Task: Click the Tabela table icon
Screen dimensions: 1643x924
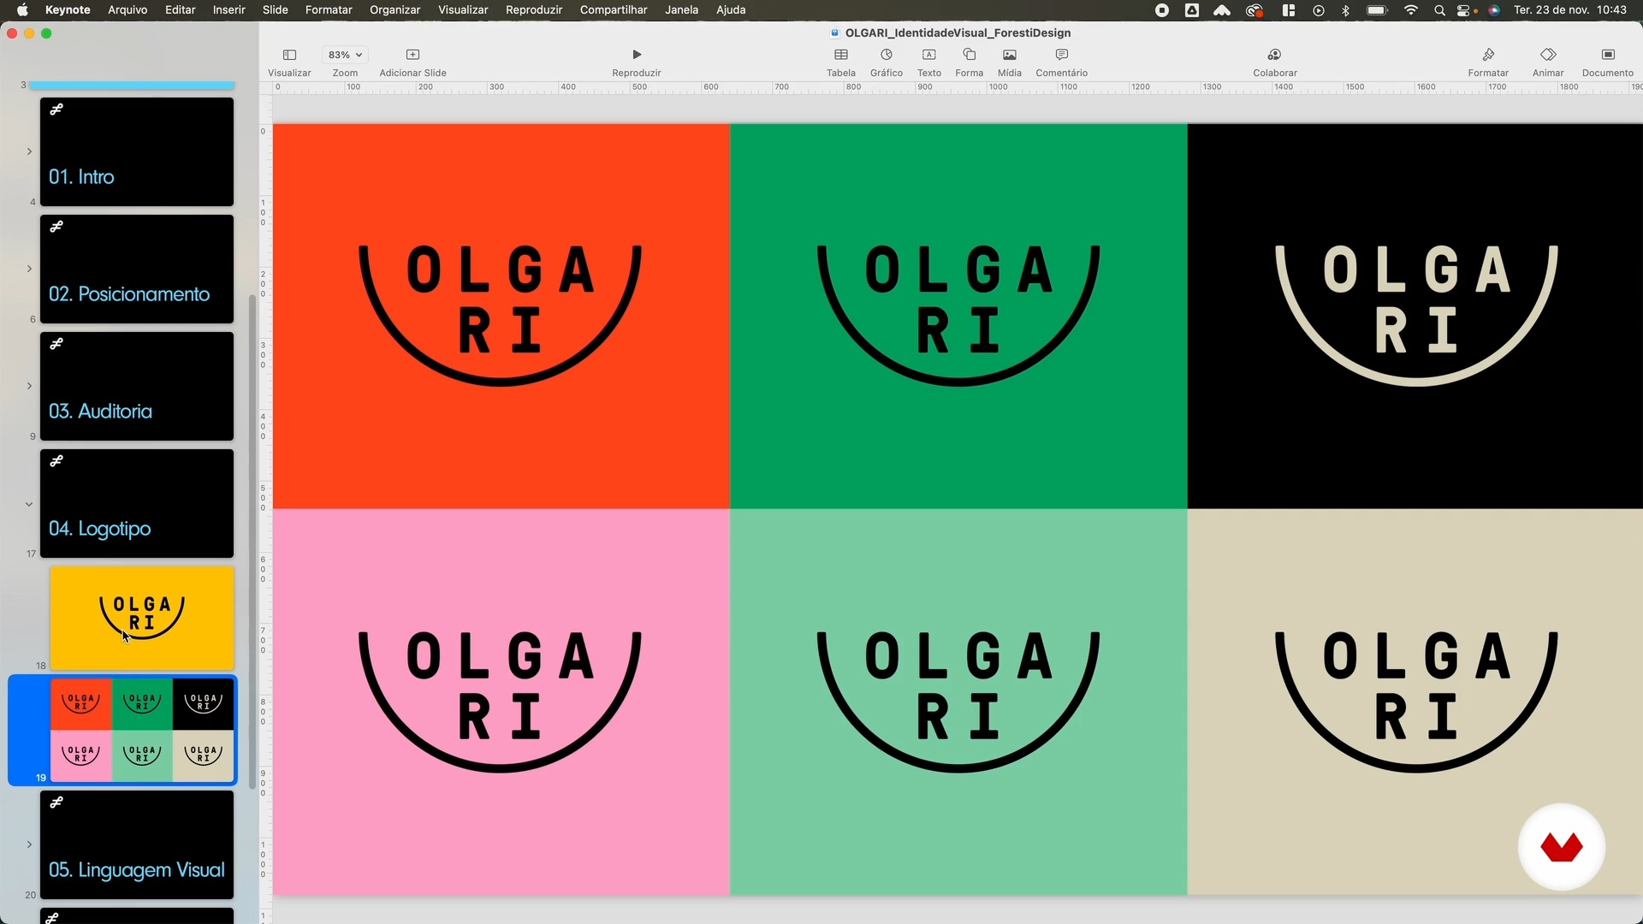Action: click(x=840, y=55)
